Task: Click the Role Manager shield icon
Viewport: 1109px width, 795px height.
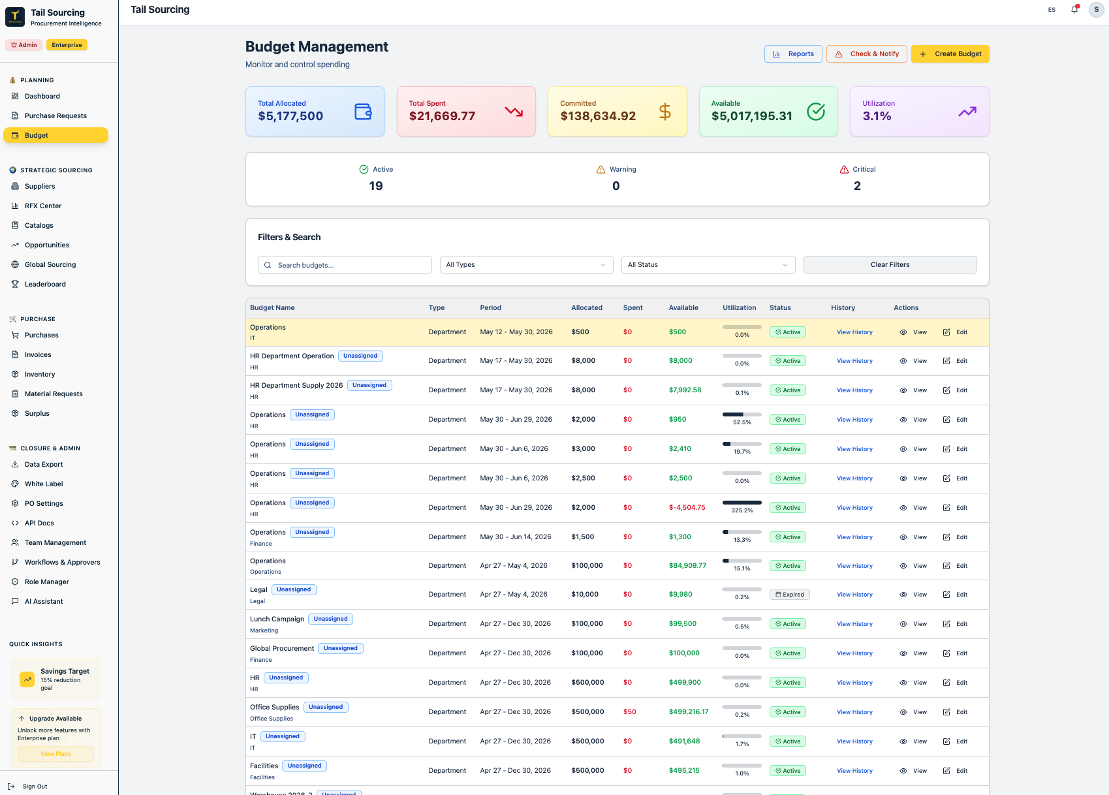Action: [15, 582]
